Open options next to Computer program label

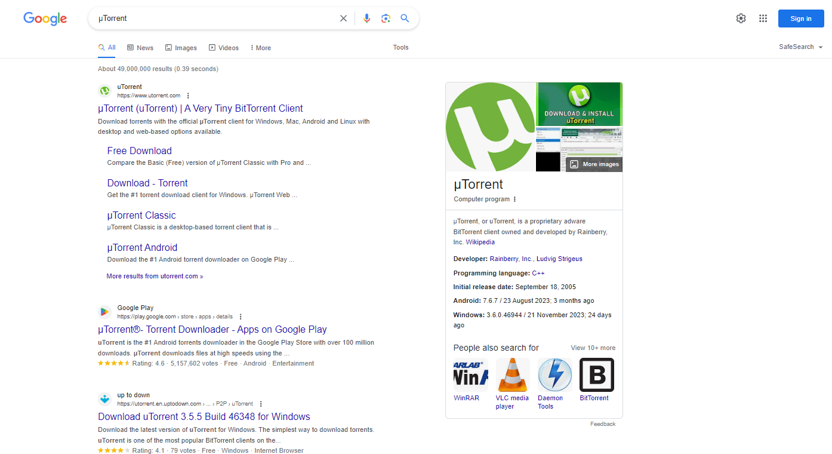[x=514, y=200]
